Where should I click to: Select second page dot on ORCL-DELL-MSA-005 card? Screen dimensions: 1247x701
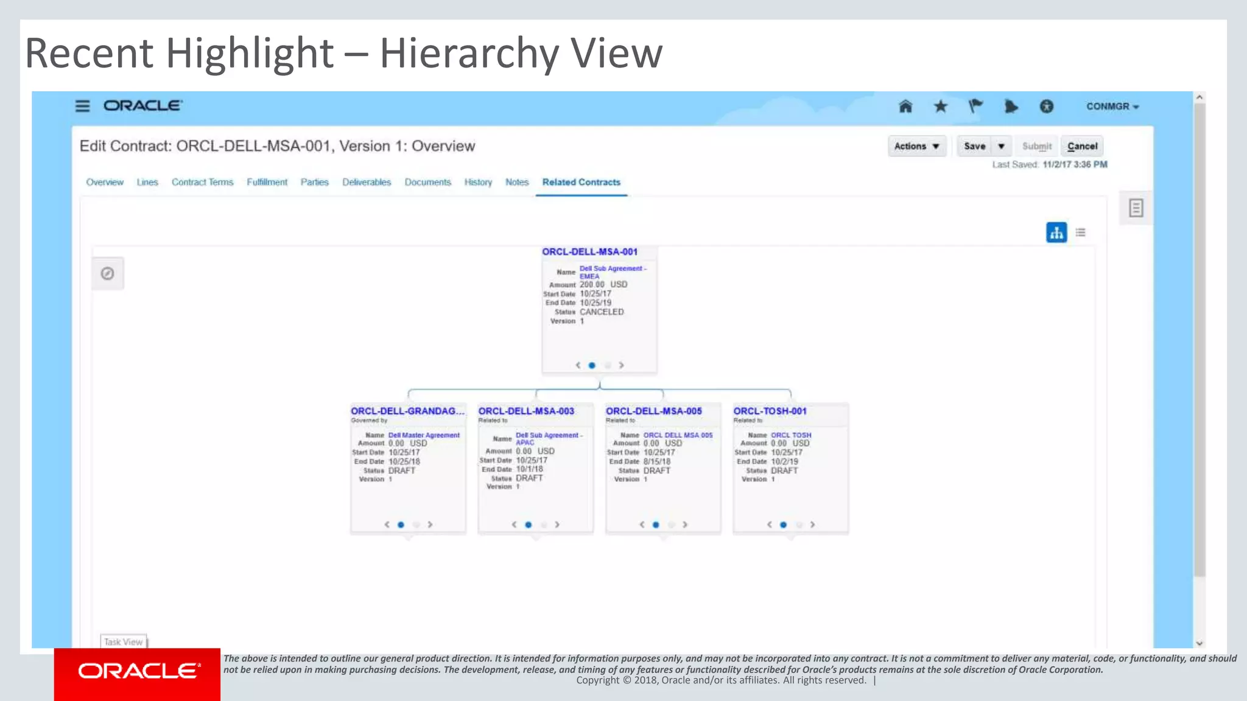click(x=672, y=525)
